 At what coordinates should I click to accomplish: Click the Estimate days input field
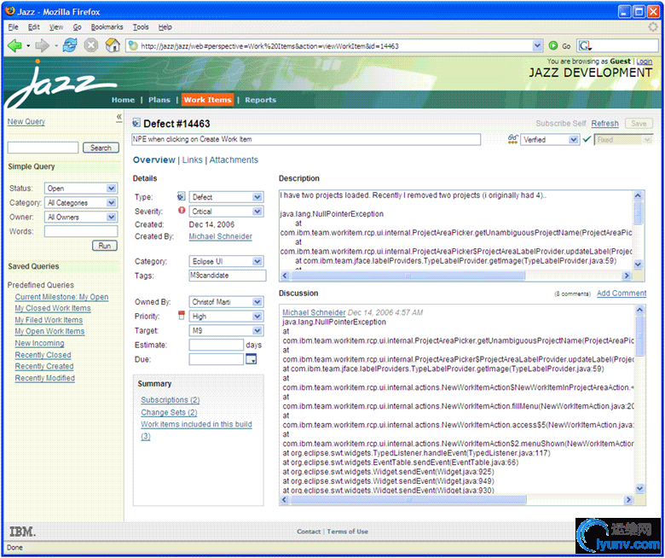pos(217,345)
